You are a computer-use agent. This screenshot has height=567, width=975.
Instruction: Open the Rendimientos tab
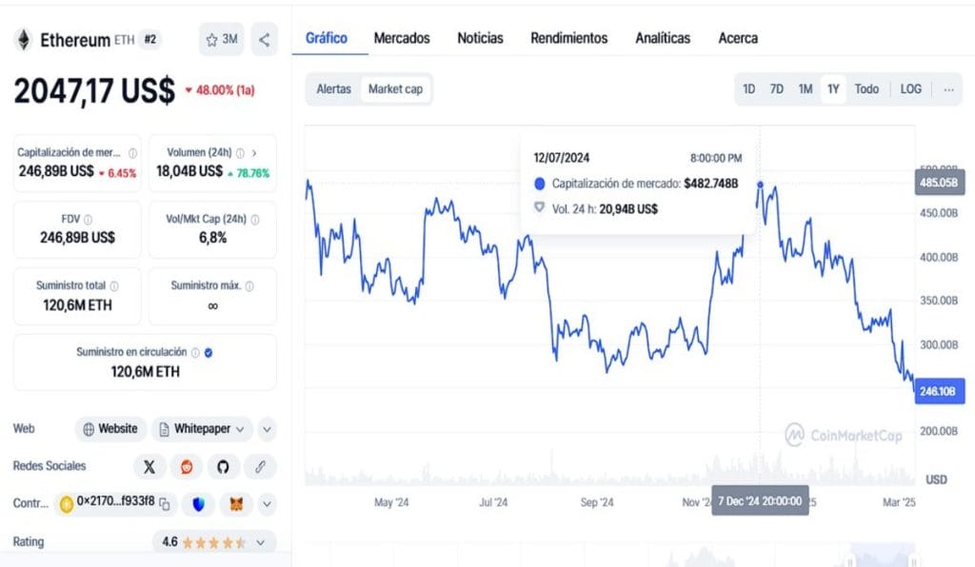[569, 38]
